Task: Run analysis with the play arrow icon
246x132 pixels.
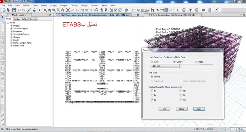Action: pyautogui.click(x=40, y=10)
